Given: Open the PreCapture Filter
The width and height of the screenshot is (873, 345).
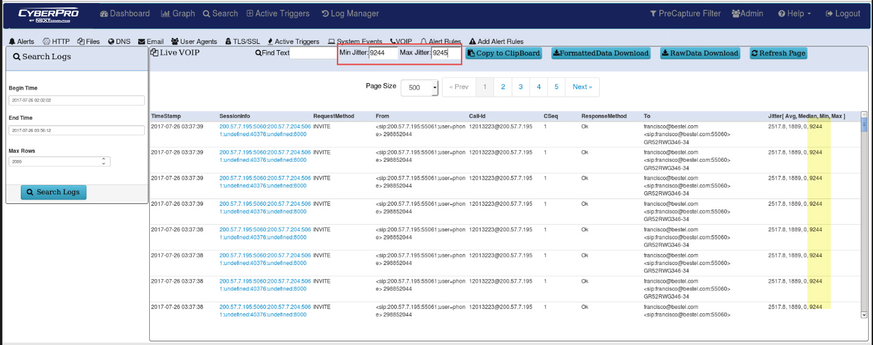Looking at the screenshot, I should coord(685,13).
